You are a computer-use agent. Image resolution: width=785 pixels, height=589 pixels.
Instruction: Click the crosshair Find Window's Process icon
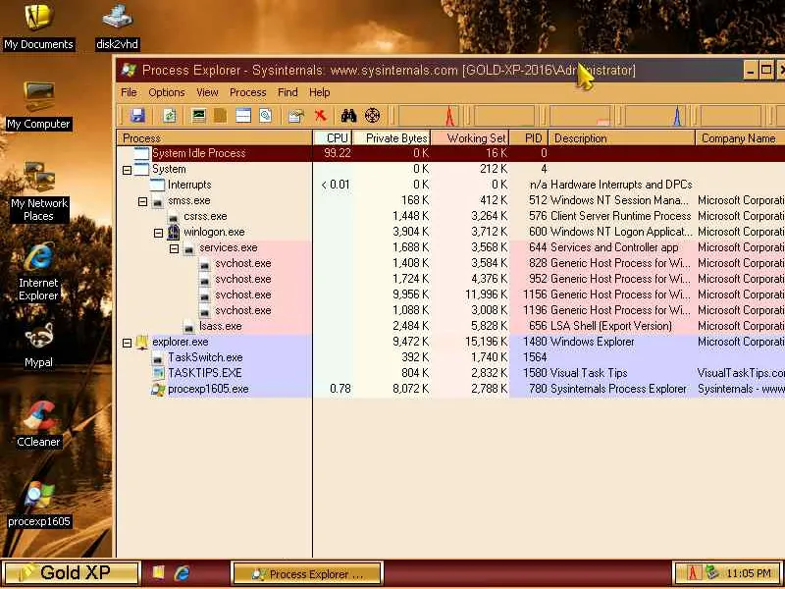tap(373, 116)
